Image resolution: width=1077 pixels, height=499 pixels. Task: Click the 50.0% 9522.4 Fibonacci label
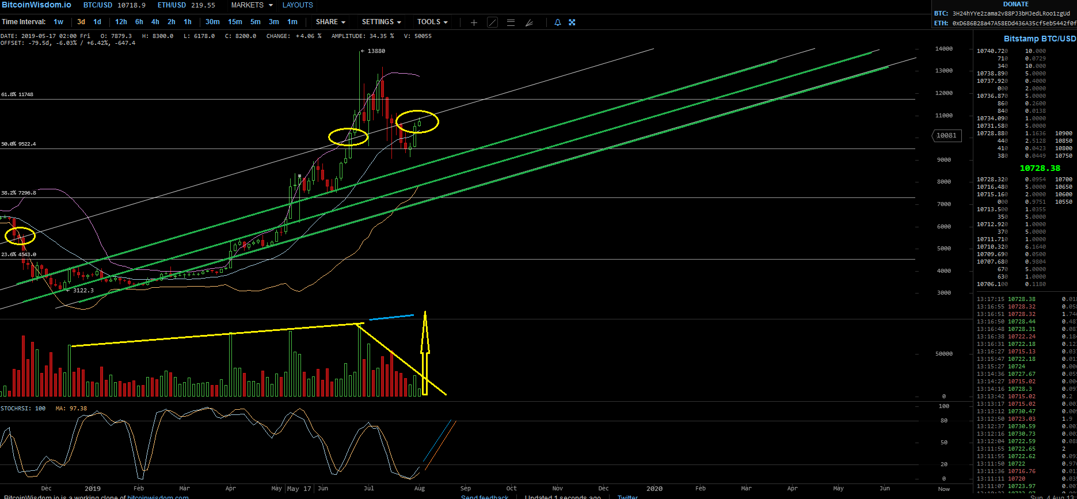18,144
